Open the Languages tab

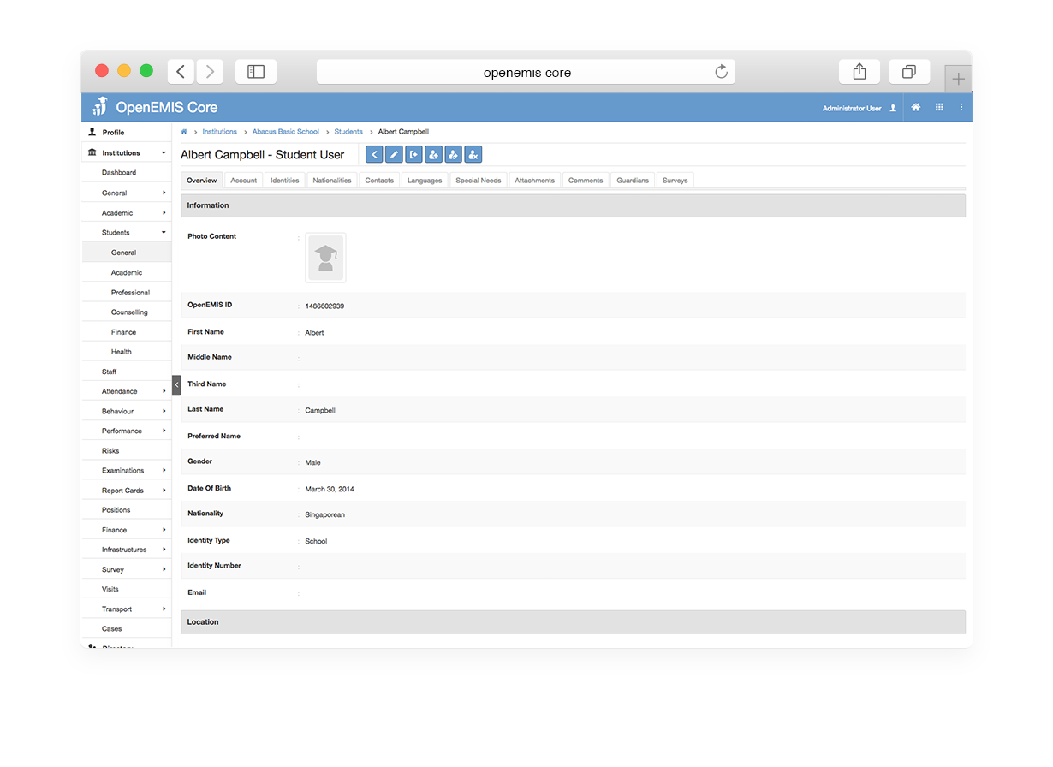(x=425, y=181)
